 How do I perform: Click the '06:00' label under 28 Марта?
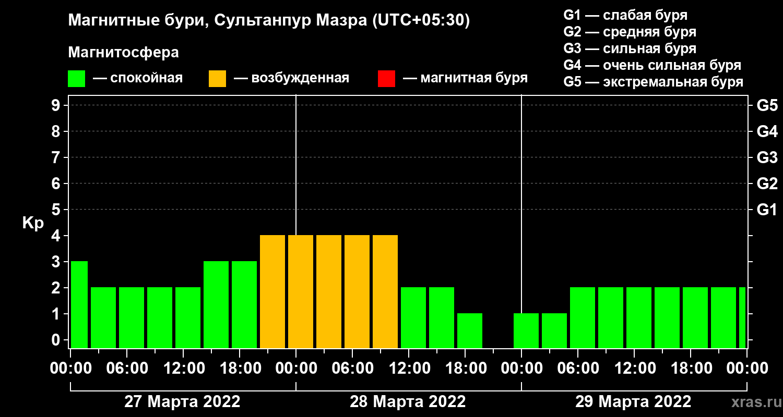[352, 369]
